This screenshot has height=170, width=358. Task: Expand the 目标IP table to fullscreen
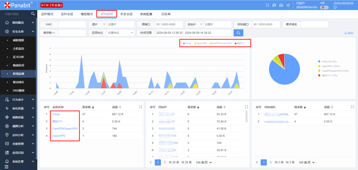[246, 107]
